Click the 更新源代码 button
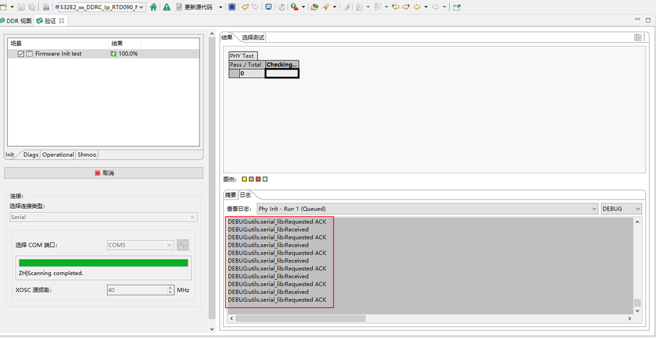This screenshot has height=338, width=656. click(194, 7)
